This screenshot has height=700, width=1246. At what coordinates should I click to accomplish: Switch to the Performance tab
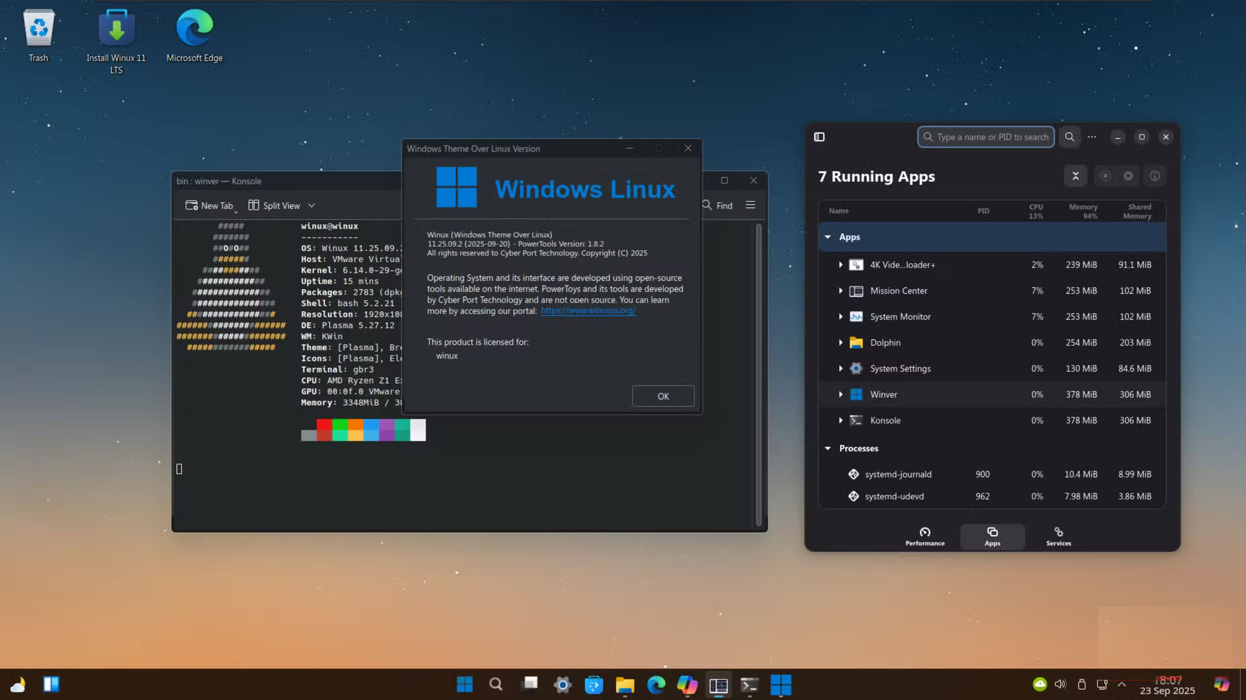pyautogui.click(x=924, y=536)
